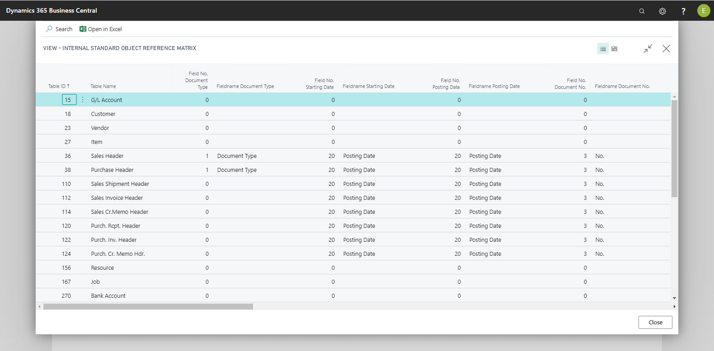Open the settings gear menu
The height and width of the screenshot is (351, 714).
(x=662, y=11)
